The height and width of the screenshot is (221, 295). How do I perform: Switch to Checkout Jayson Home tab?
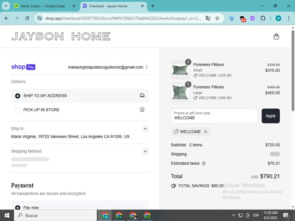113,6
